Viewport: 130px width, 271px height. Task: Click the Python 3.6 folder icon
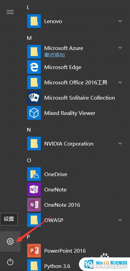pyautogui.click(x=34, y=265)
